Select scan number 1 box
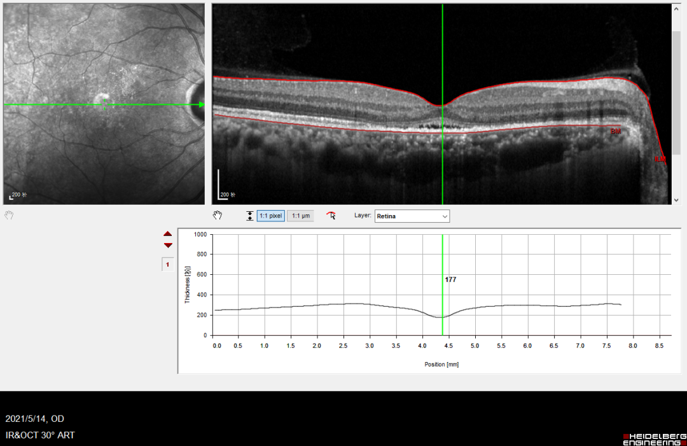Image resolution: width=687 pixels, height=446 pixels. [x=167, y=264]
